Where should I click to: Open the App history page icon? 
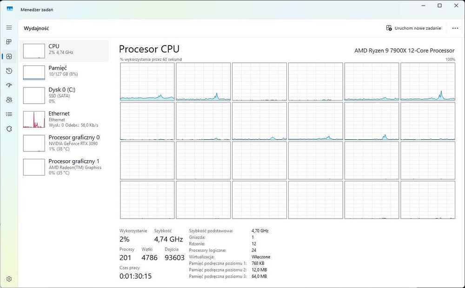click(x=9, y=71)
